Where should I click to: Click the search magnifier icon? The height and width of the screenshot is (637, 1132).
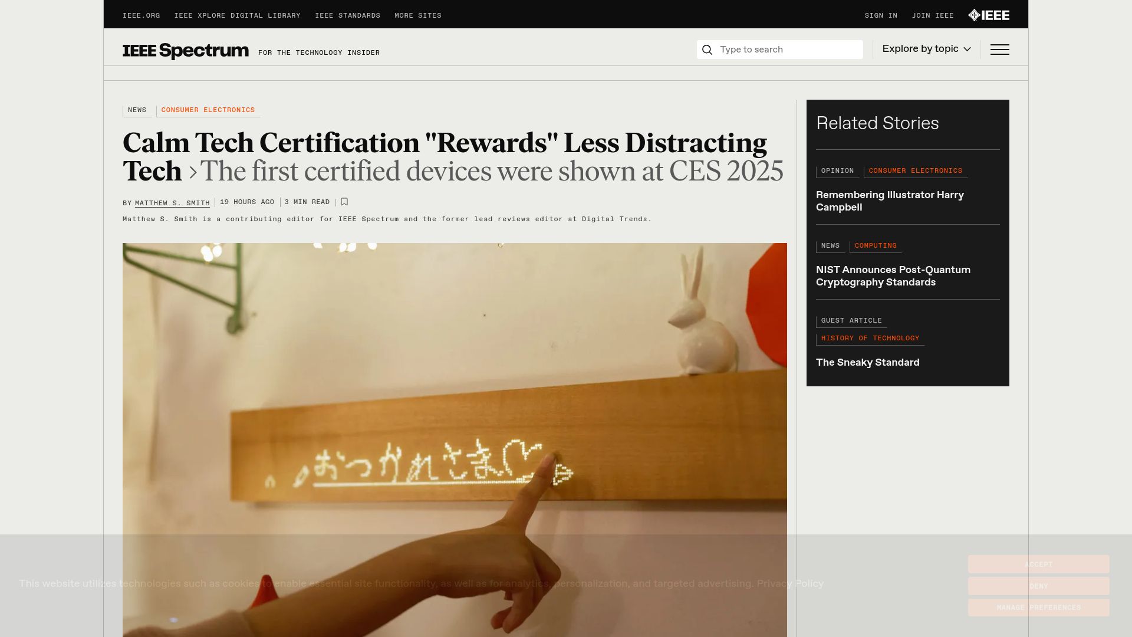point(707,50)
